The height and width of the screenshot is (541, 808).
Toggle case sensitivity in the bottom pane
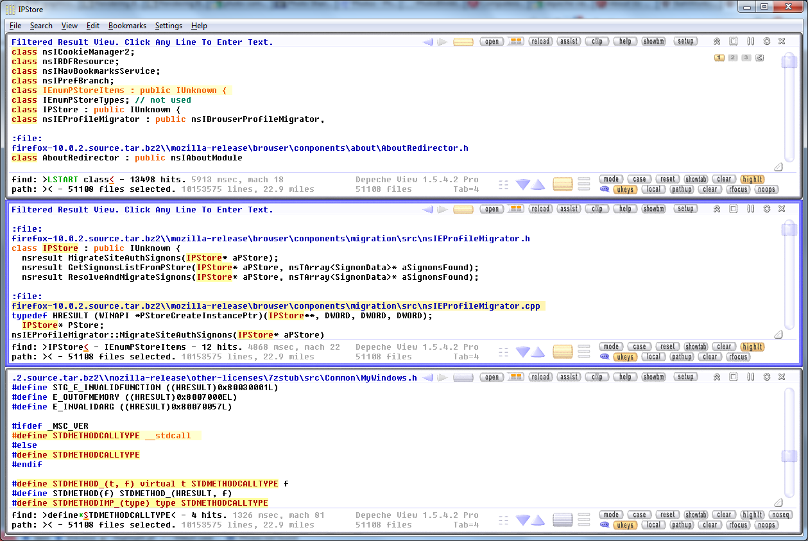(x=639, y=515)
